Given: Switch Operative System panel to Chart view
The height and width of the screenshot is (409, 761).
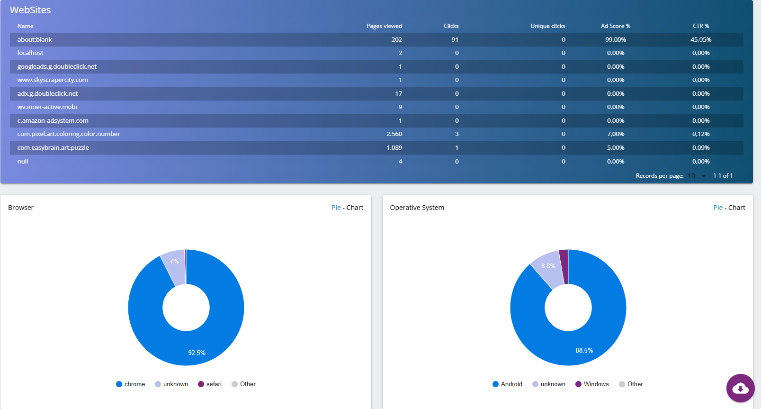Looking at the screenshot, I should 736,208.
